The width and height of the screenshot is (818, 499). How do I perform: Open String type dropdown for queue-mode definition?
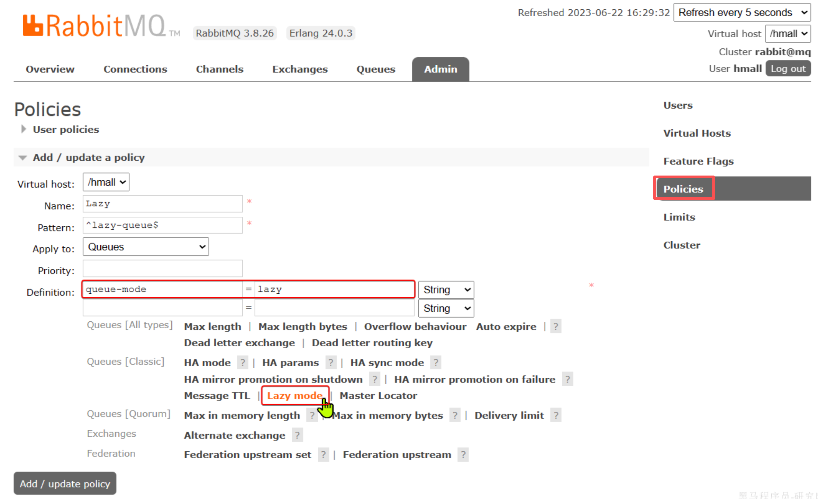tap(446, 290)
